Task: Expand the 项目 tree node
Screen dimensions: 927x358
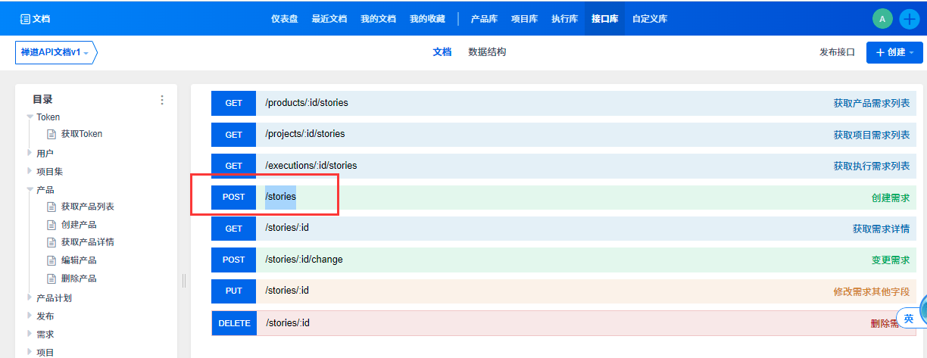Action: tap(30, 352)
